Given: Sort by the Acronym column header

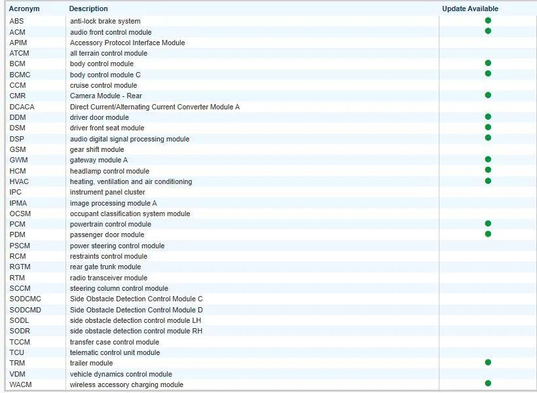Looking at the screenshot, I should [x=24, y=9].
